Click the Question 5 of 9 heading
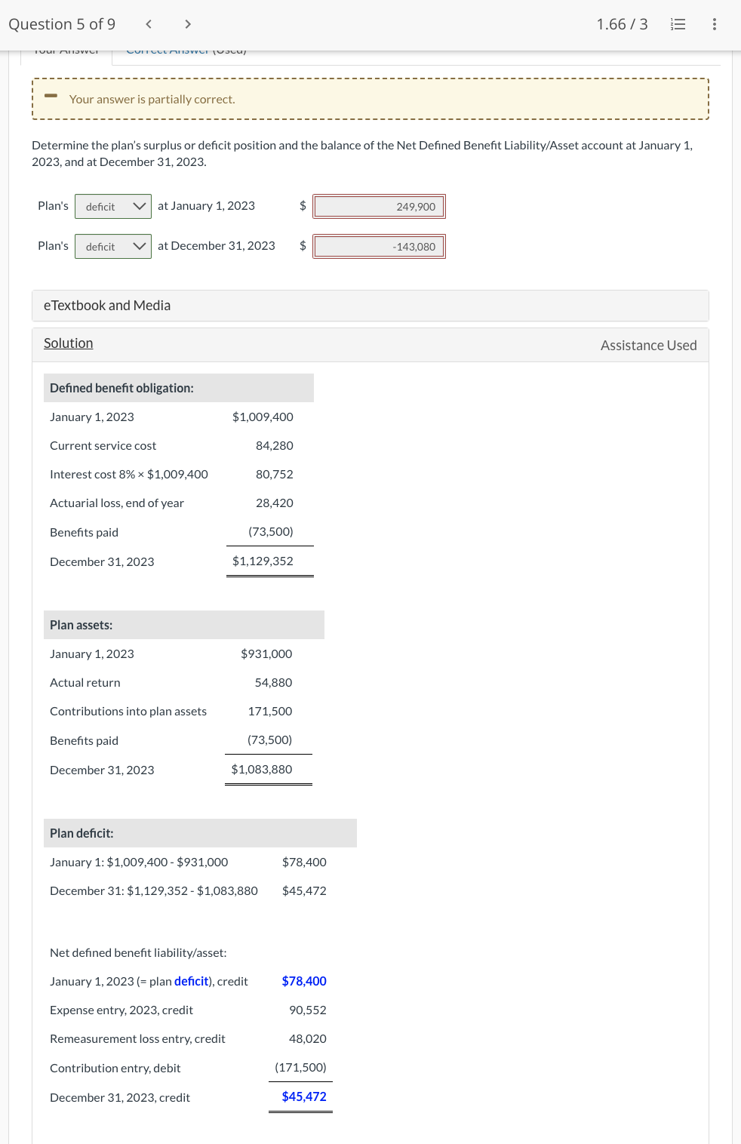 (60, 23)
